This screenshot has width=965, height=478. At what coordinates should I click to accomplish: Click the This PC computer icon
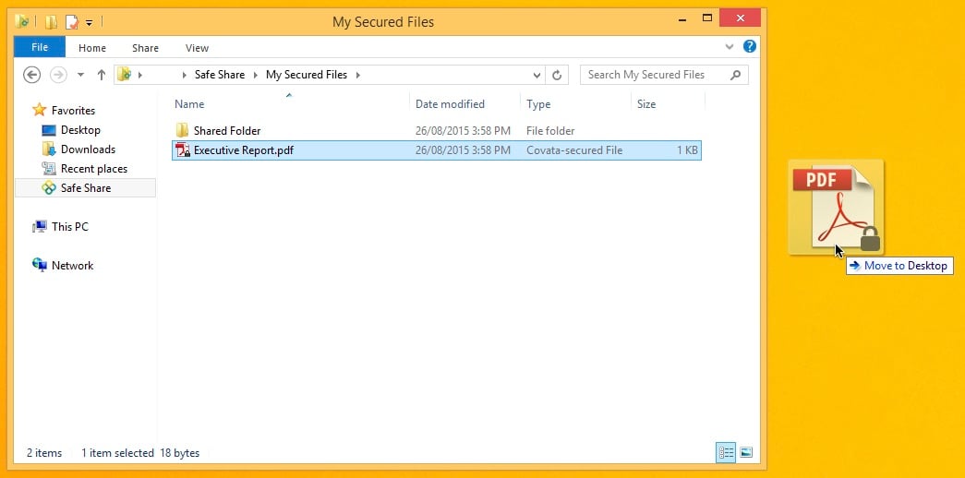point(40,226)
